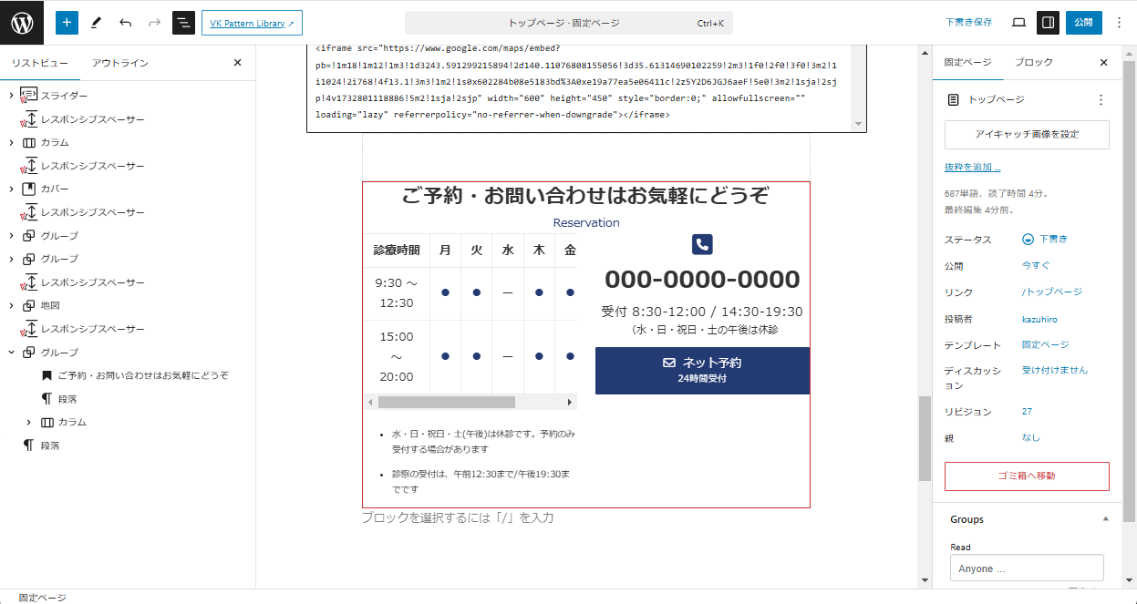
Task: Open the VK Pattern Library link
Action: click(x=252, y=23)
